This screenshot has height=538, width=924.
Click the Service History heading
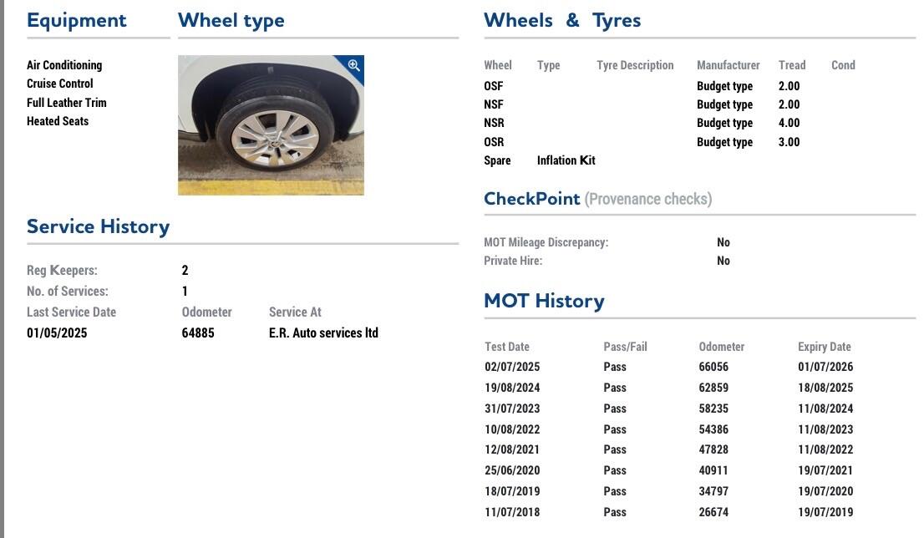[98, 226]
